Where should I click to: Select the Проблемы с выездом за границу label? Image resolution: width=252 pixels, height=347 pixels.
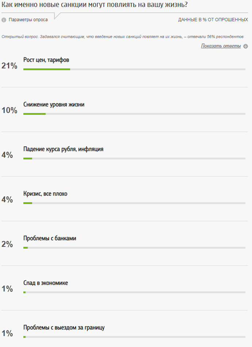[64, 327]
